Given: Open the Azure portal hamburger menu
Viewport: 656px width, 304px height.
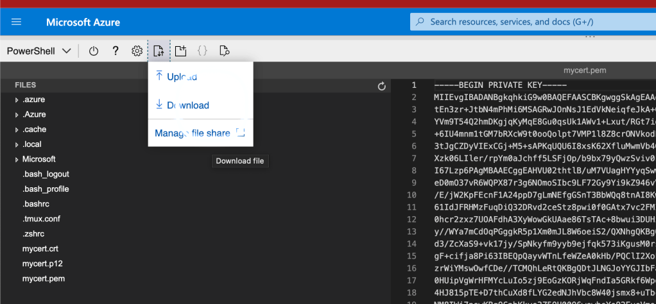Looking at the screenshot, I should click(x=16, y=22).
